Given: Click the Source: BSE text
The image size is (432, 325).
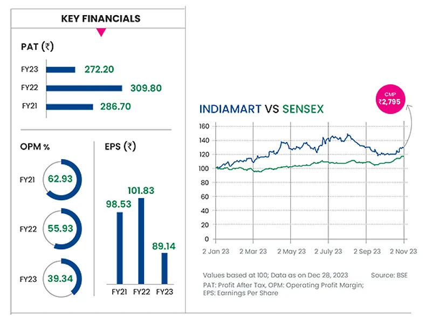Looking at the screenshot, I should click(x=389, y=275).
